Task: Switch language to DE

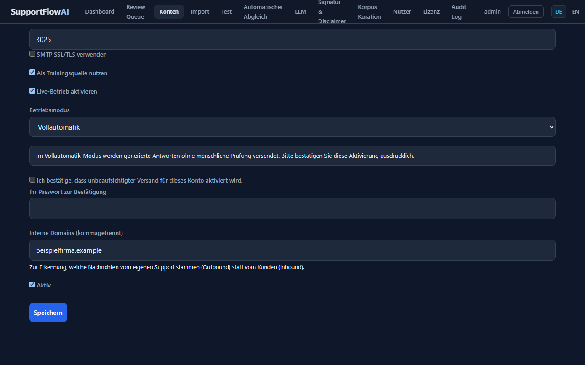Action: pyautogui.click(x=558, y=12)
